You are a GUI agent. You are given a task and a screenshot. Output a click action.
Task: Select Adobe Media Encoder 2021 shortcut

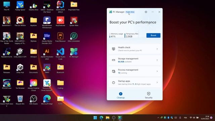(47, 38)
